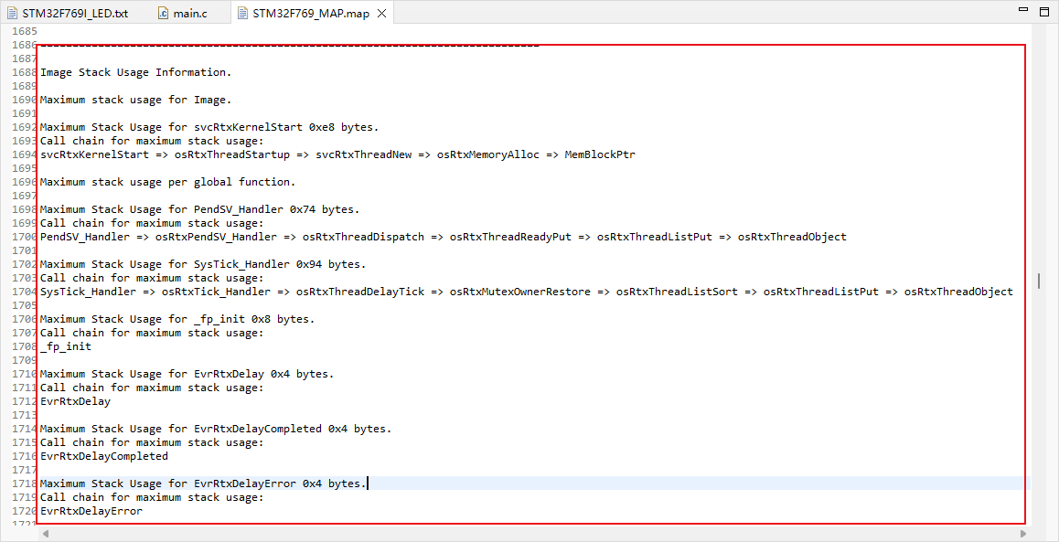This screenshot has height=542, width=1059.
Task: Place cursor on 'Image Stack Usage Information.' line
Action: [135, 72]
